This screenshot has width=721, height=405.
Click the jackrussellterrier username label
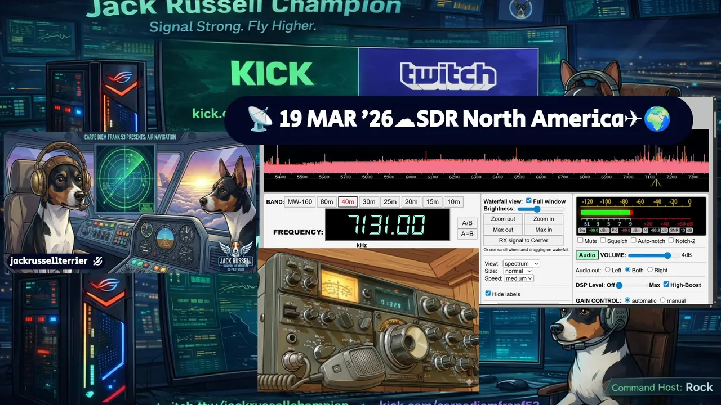coord(49,261)
